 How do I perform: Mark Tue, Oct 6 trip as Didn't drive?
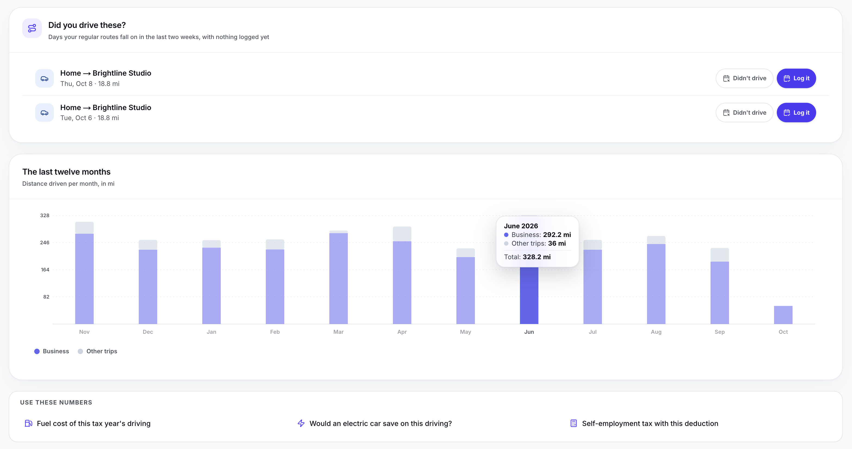pos(744,113)
